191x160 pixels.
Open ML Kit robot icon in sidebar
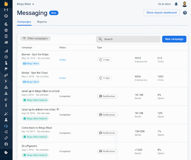[x=6, y=16]
